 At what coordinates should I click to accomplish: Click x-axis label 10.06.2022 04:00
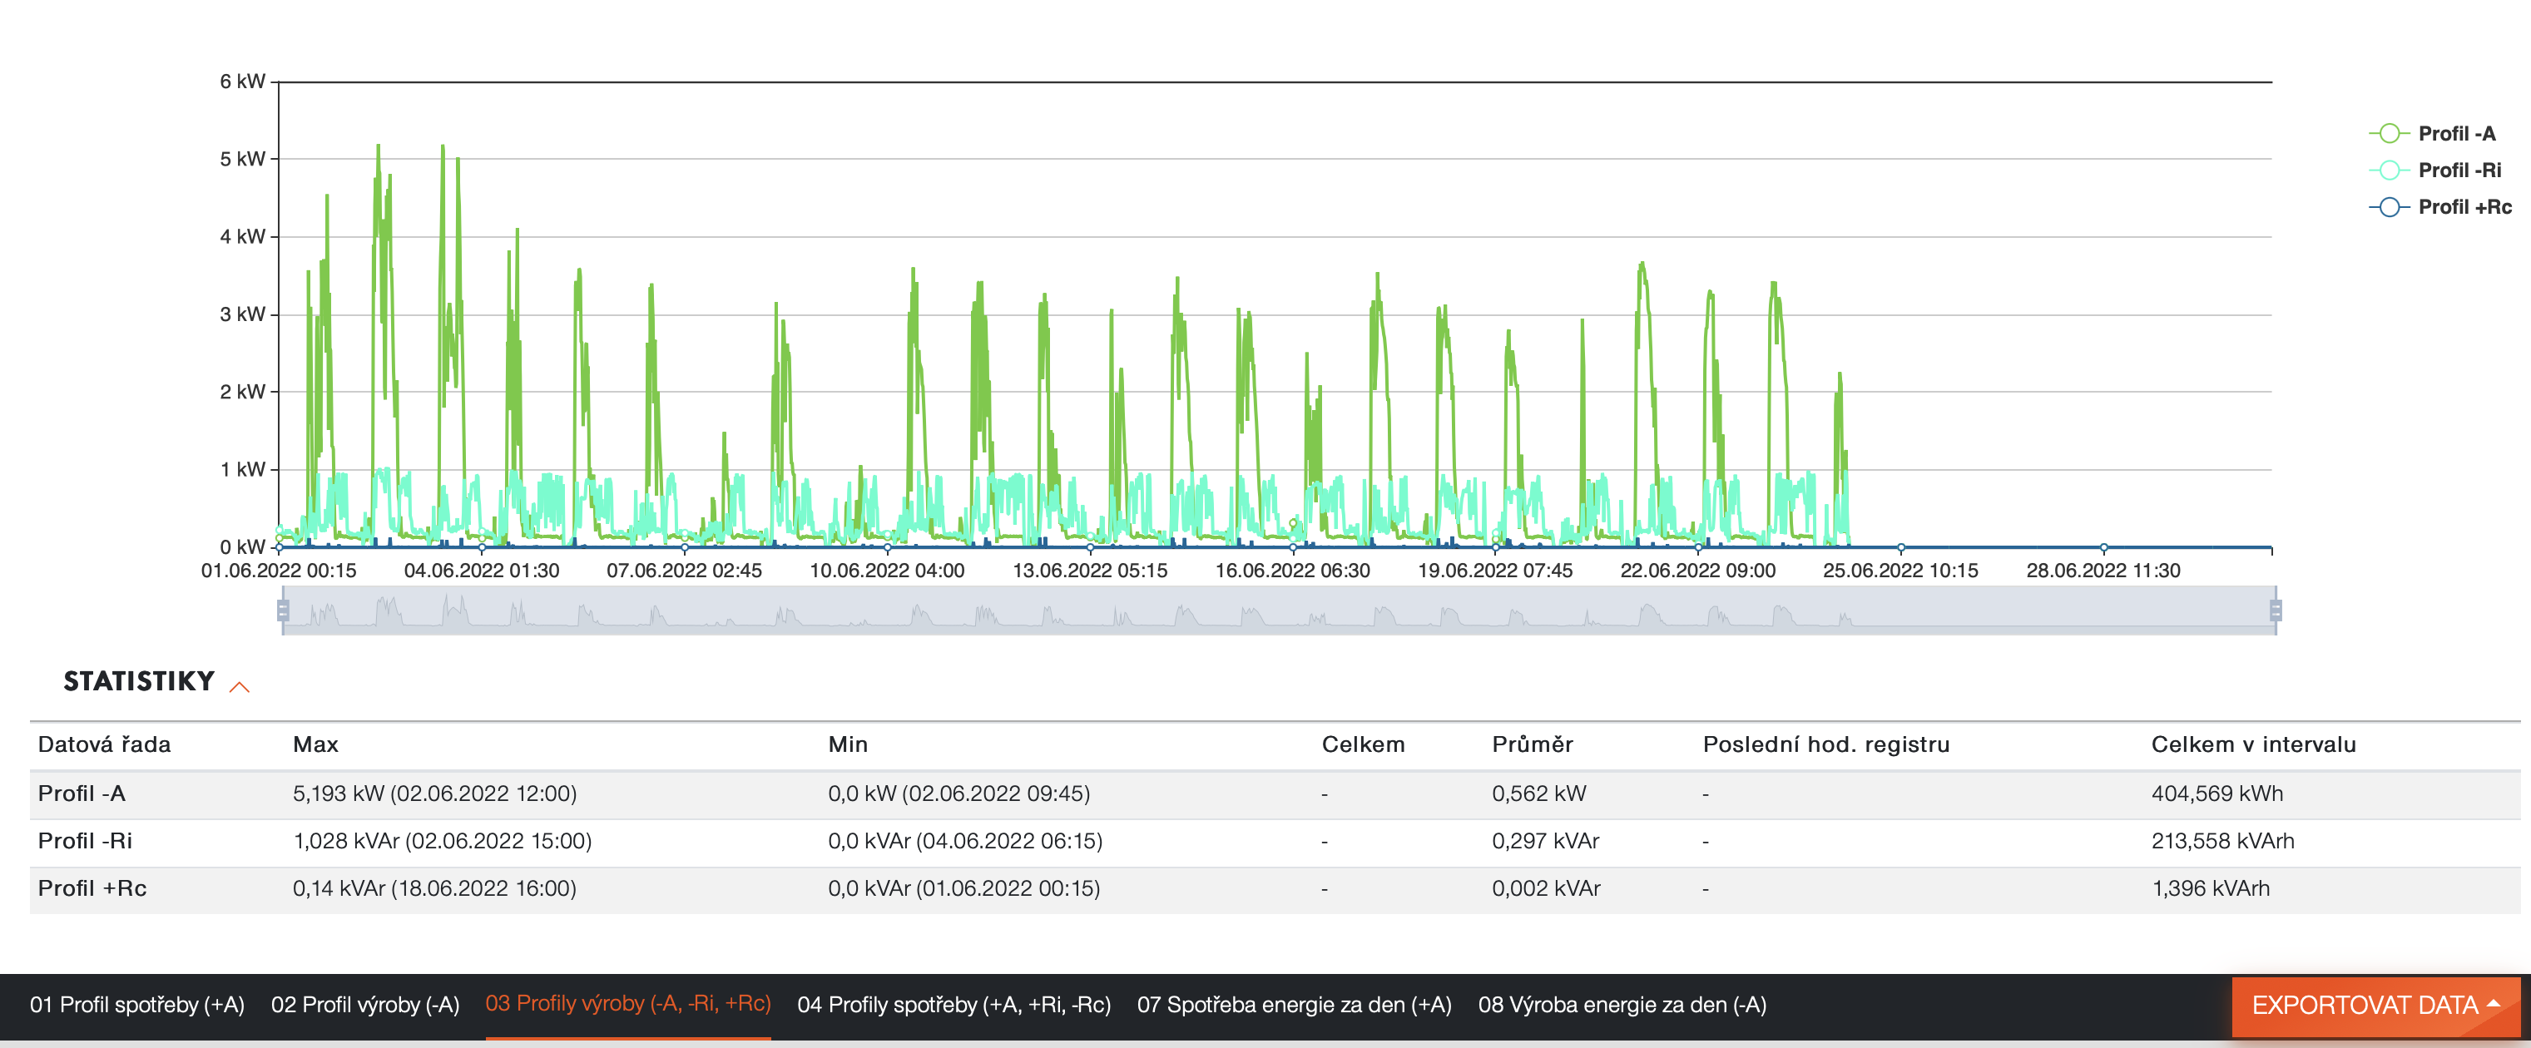(887, 571)
